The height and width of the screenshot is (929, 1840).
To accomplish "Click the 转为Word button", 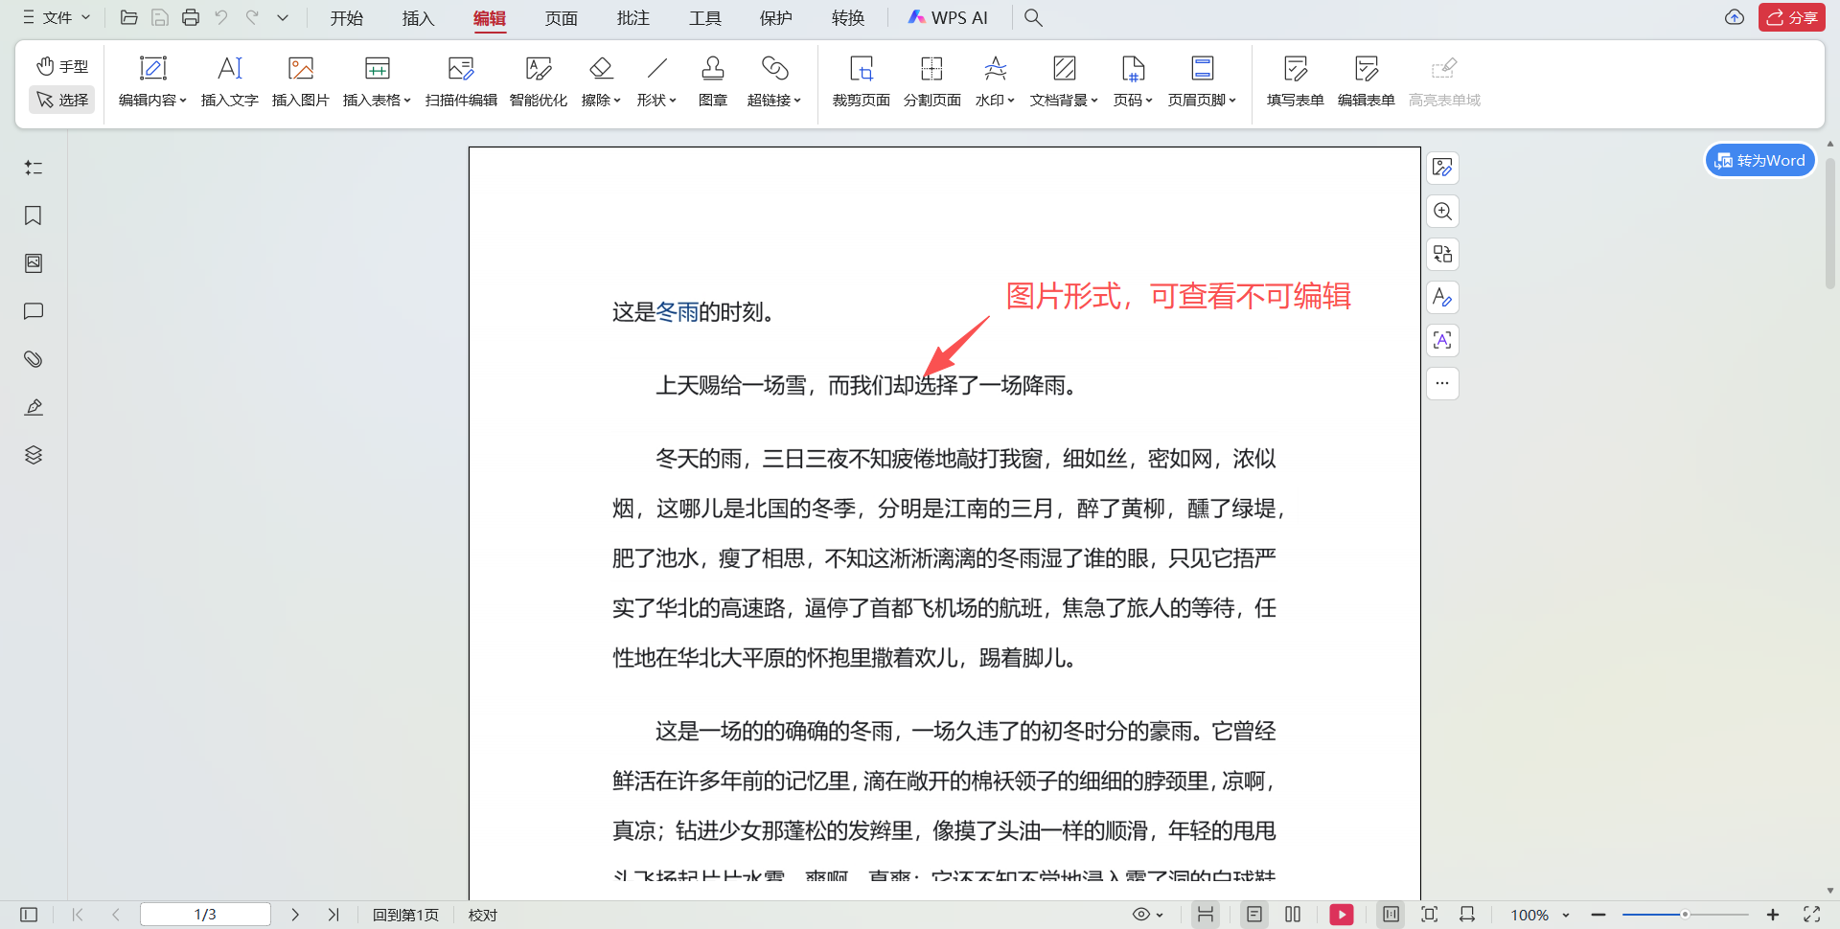I will pos(1759,160).
